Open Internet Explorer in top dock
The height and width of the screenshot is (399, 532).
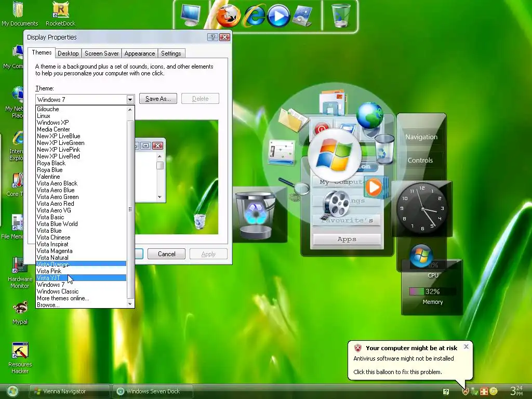pos(254,16)
